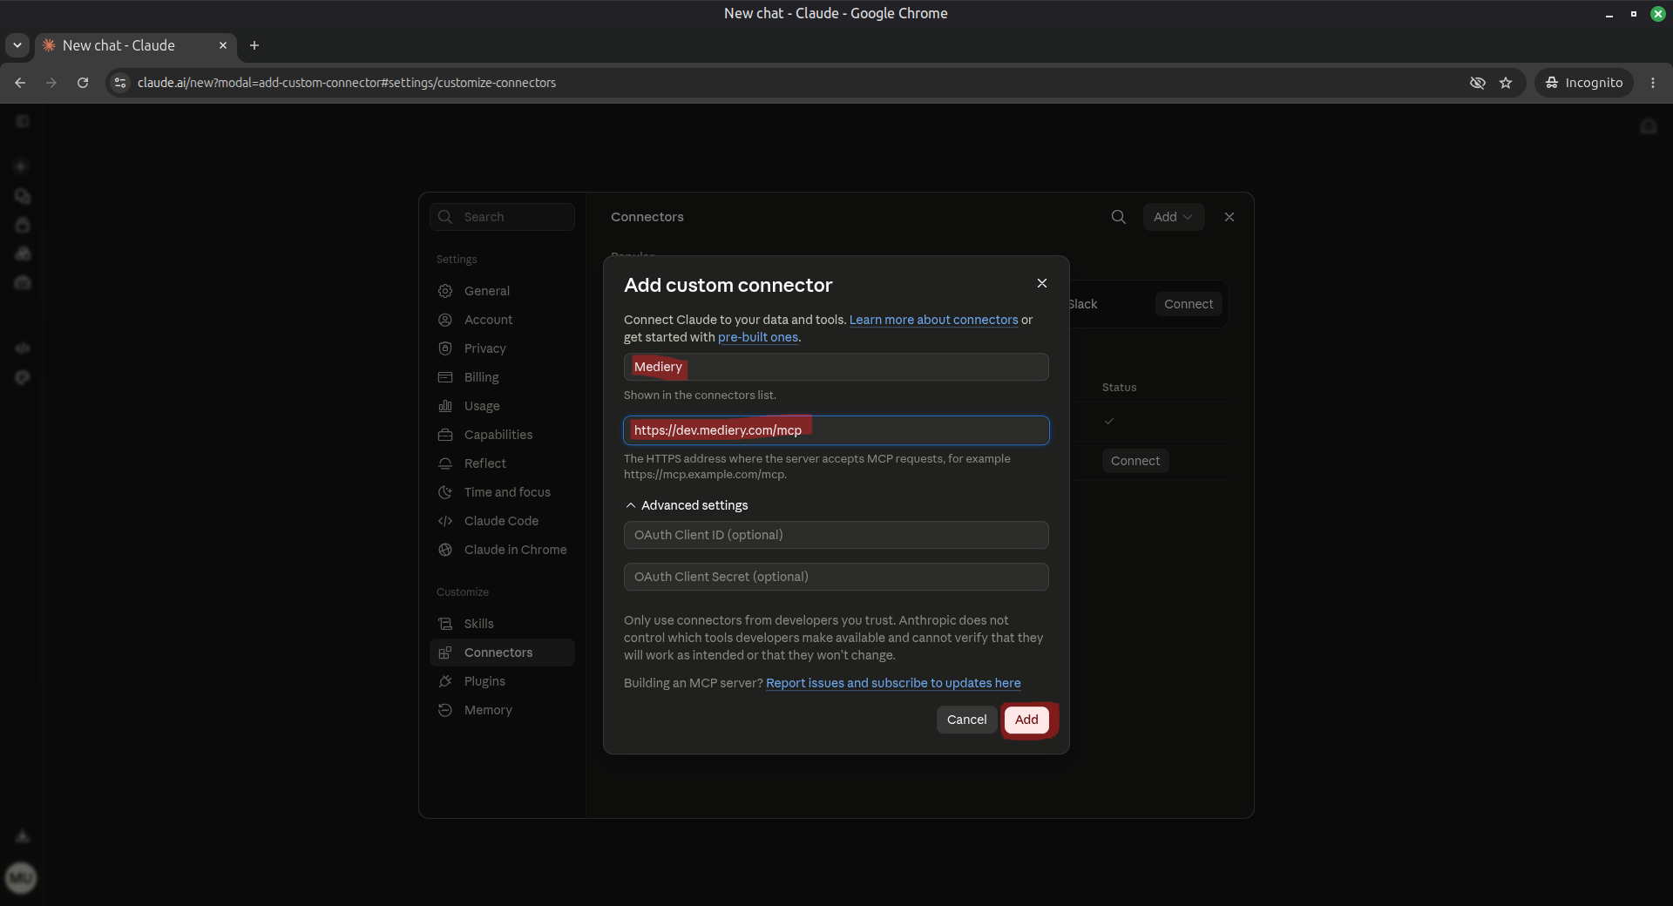Collapse the Advanced settings section
Image resolution: width=1673 pixels, height=906 pixels.
pos(687,505)
